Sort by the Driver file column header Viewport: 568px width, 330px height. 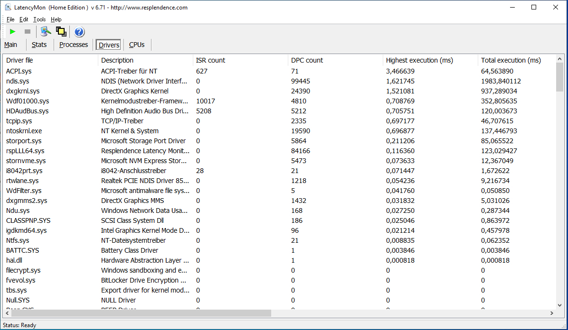click(x=50, y=60)
